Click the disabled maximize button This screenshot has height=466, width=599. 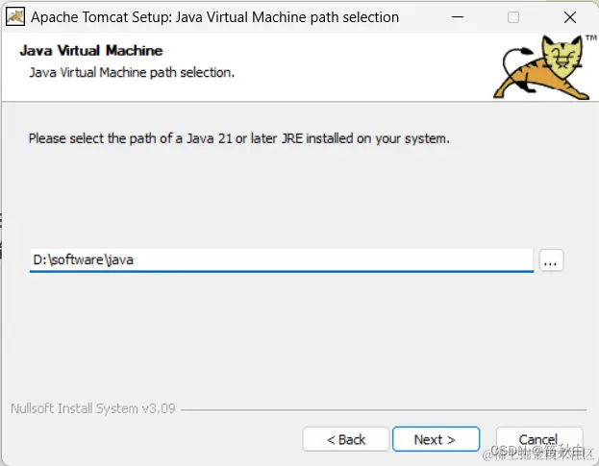pos(513,17)
